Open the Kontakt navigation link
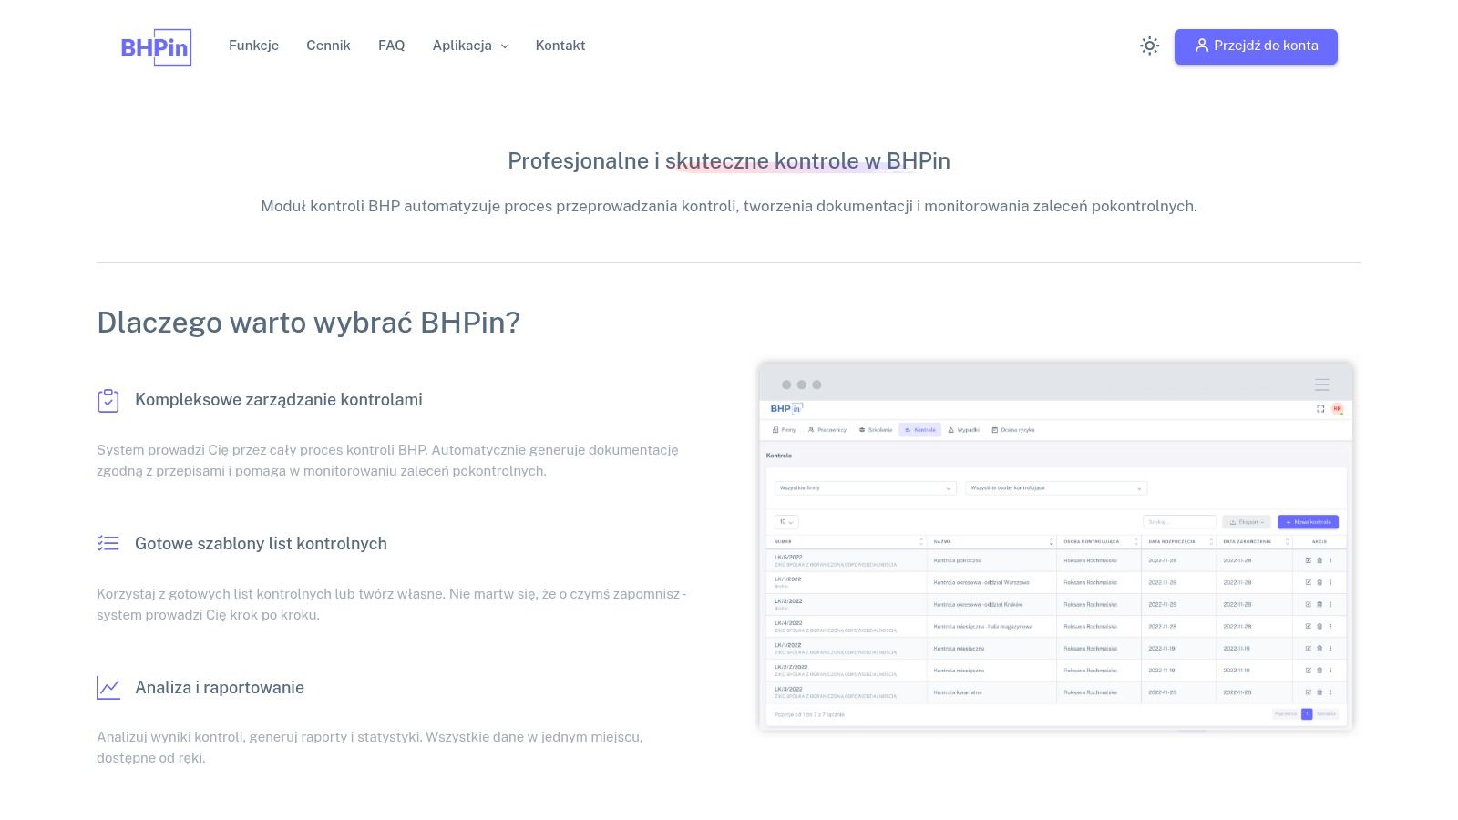The image size is (1458, 820). (x=560, y=46)
